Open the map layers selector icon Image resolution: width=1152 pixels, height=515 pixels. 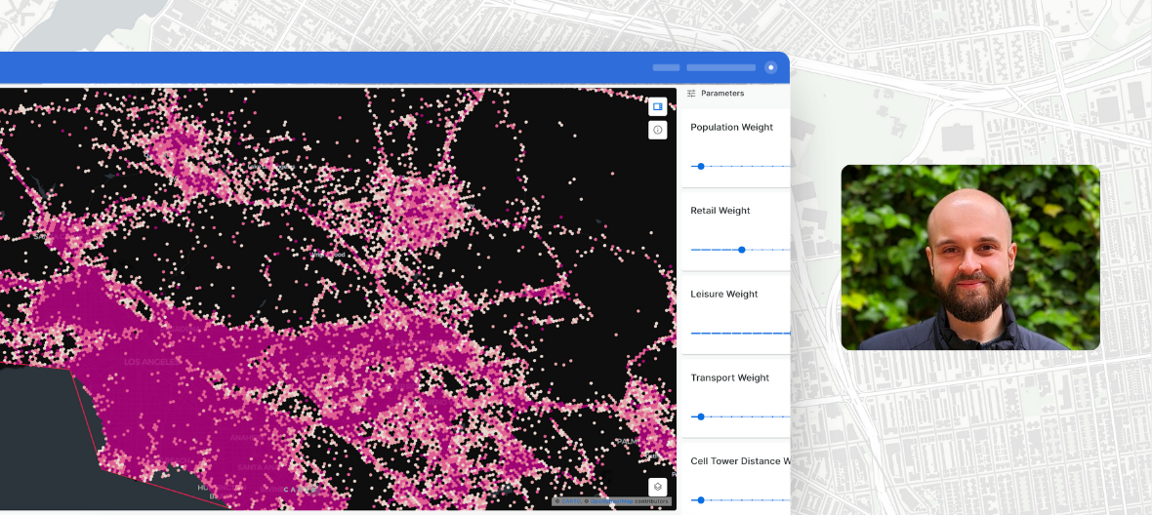(657, 486)
